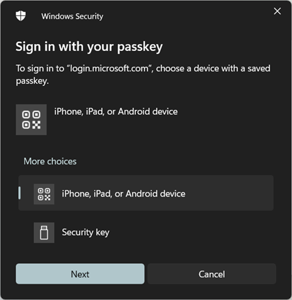Select the iPhone, iPad, or Android device list option
This screenshot has width=292, height=300.
tap(146, 193)
